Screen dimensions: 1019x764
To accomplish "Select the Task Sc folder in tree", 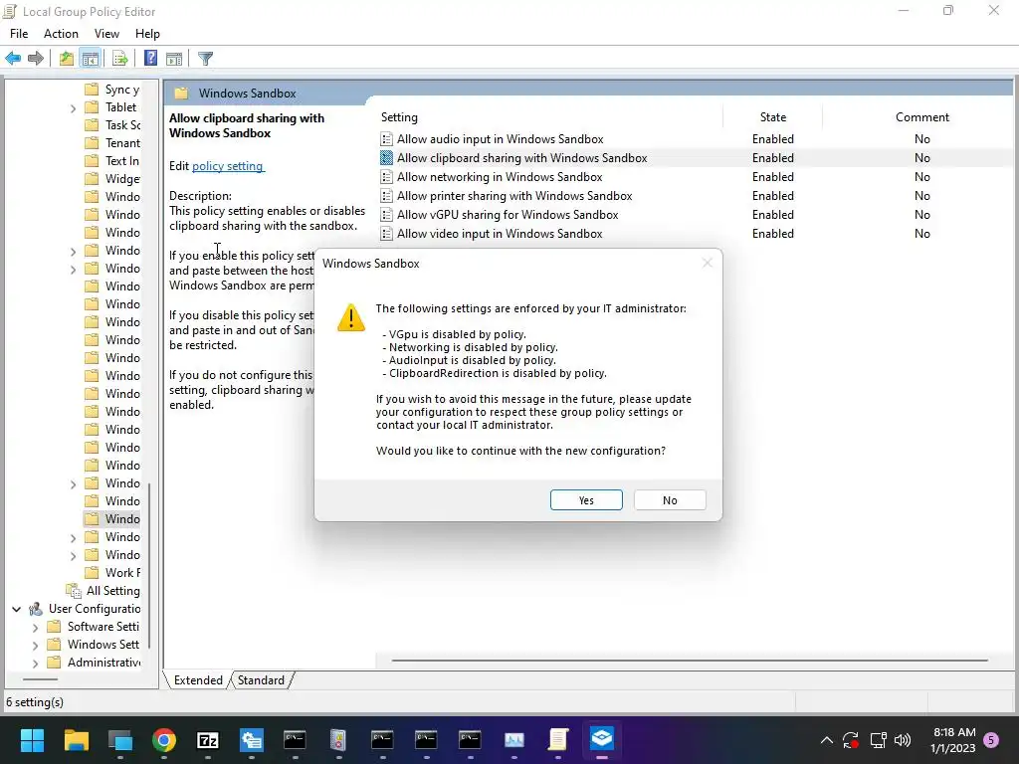I will pyautogui.click(x=122, y=124).
